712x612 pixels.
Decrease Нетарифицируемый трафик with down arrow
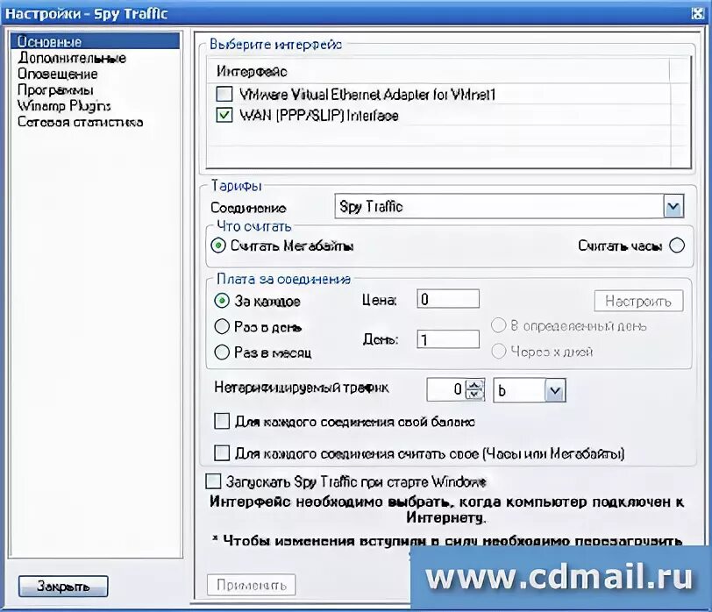[474, 395]
